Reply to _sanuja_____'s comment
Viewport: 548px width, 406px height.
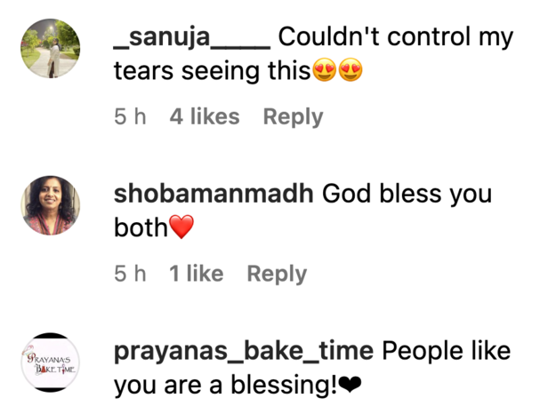click(293, 116)
